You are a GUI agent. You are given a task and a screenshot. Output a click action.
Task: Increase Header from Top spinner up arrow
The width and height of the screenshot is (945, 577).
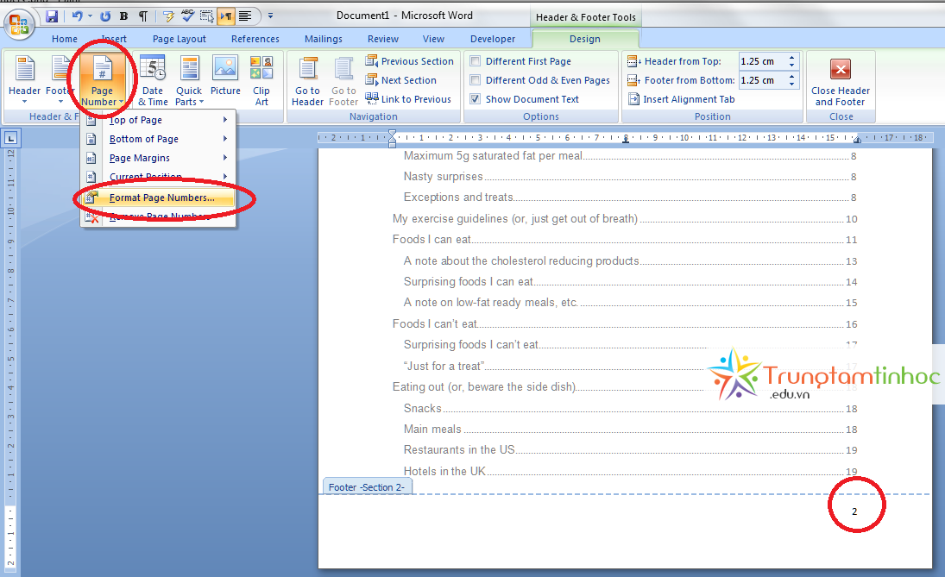(792, 58)
